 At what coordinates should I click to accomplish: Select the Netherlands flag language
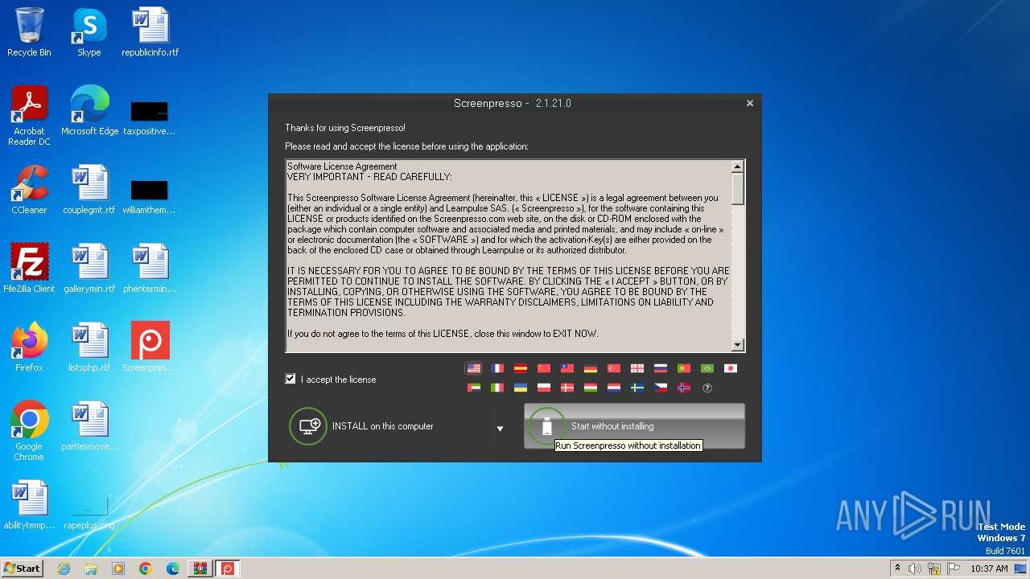pyautogui.click(x=614, y=388)
